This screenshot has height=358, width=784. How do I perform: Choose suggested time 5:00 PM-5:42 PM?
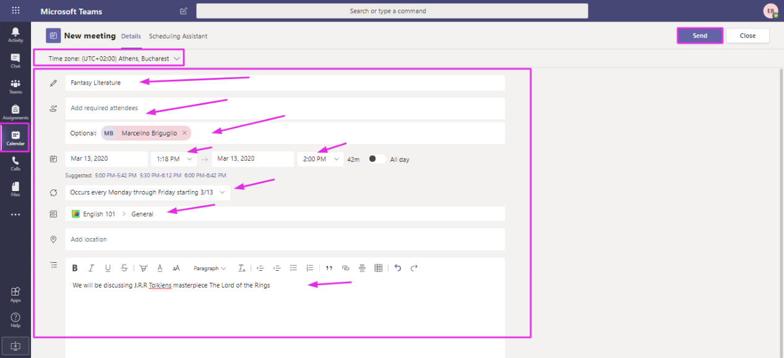[116, 176]
